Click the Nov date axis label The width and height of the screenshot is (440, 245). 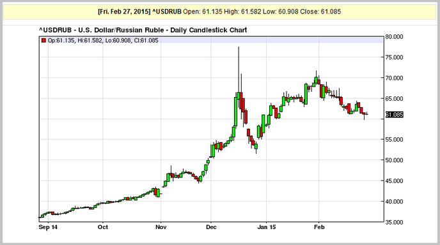tap(161, 227)
